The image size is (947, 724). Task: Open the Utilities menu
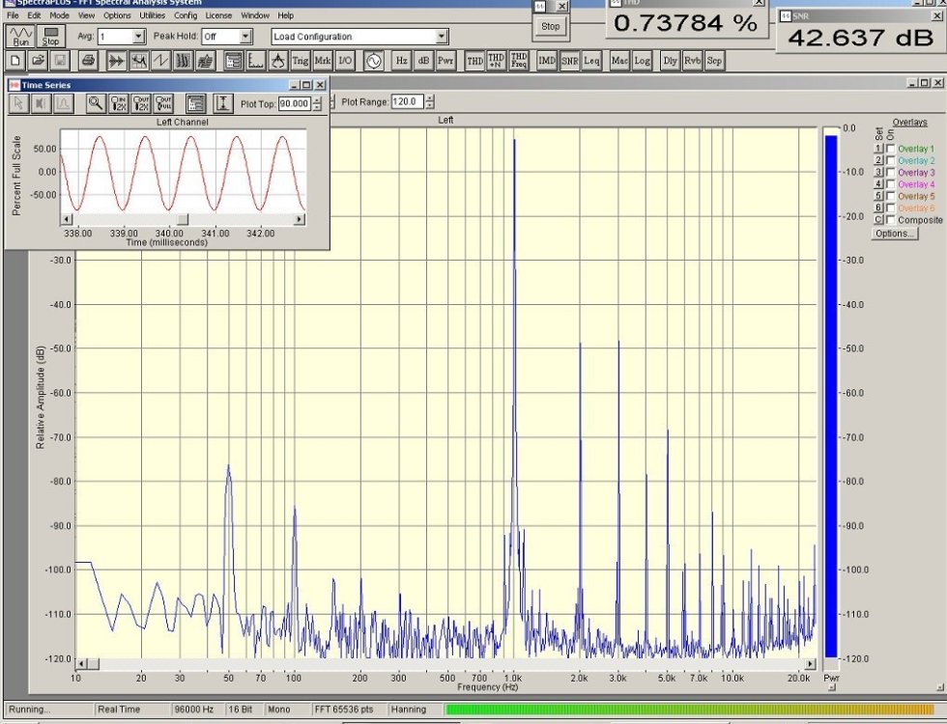(x=152, y=15)
